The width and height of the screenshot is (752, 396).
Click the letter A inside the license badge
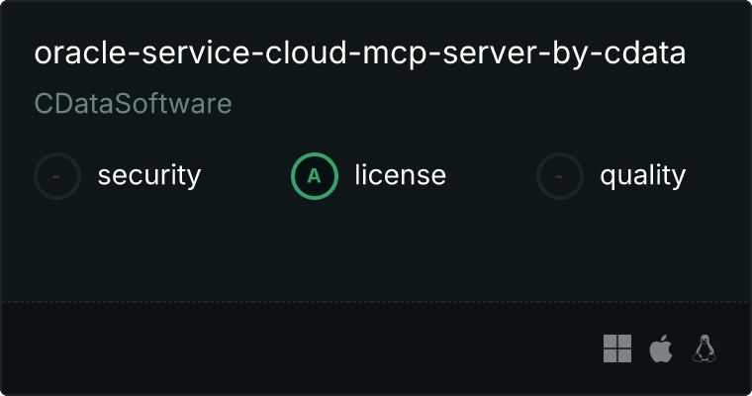(315, 176)
